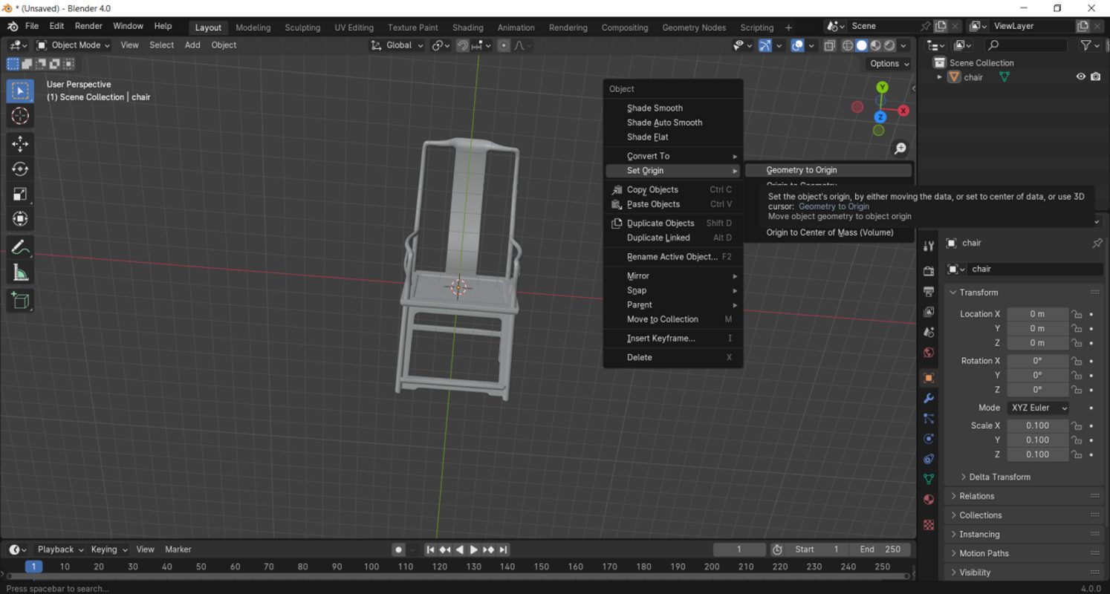Activate the Measure tool
This screenshot has width=1110, height=594.
pos(20,272)
